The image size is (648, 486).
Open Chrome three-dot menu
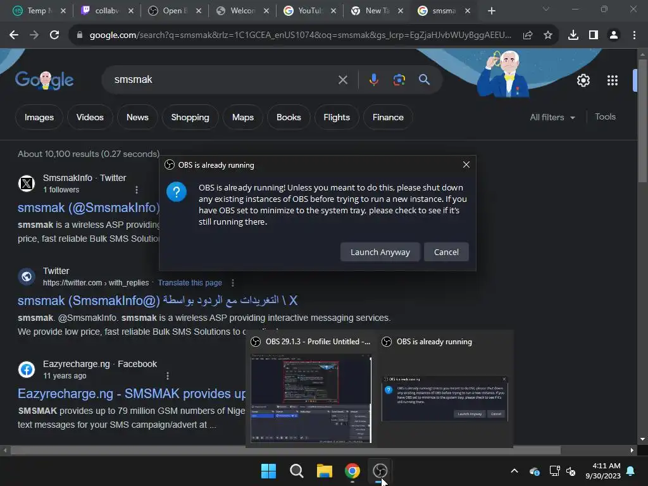click(634, 35)
